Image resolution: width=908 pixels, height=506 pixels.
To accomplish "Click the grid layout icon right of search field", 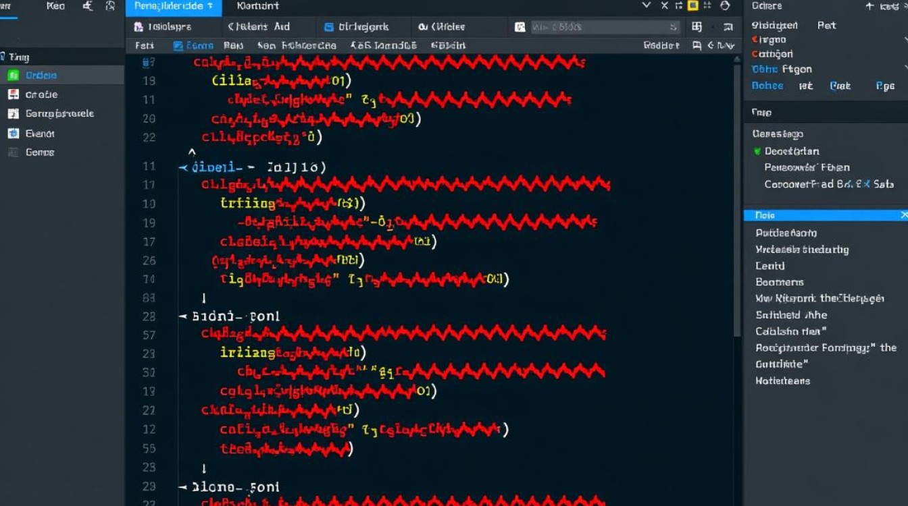I will click(697, 27).
